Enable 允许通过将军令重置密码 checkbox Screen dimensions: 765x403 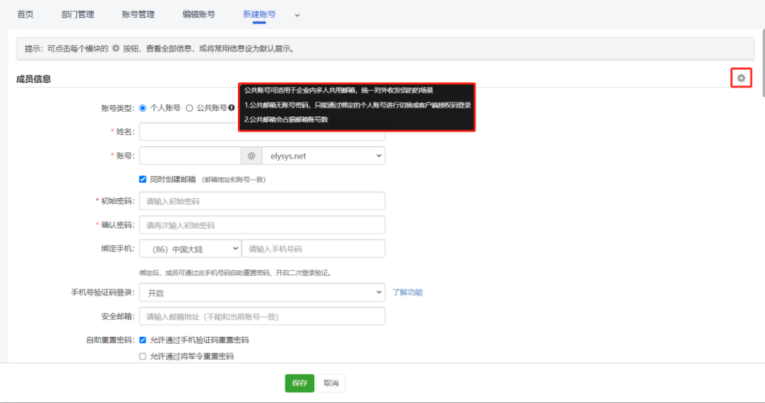[143, 356]
